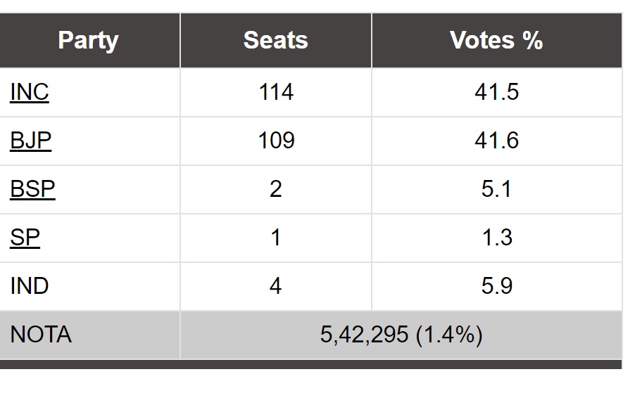The height and width of the screenshot is (393, 635).
Task: Open the BJP party link
Action: click(31, 141)
